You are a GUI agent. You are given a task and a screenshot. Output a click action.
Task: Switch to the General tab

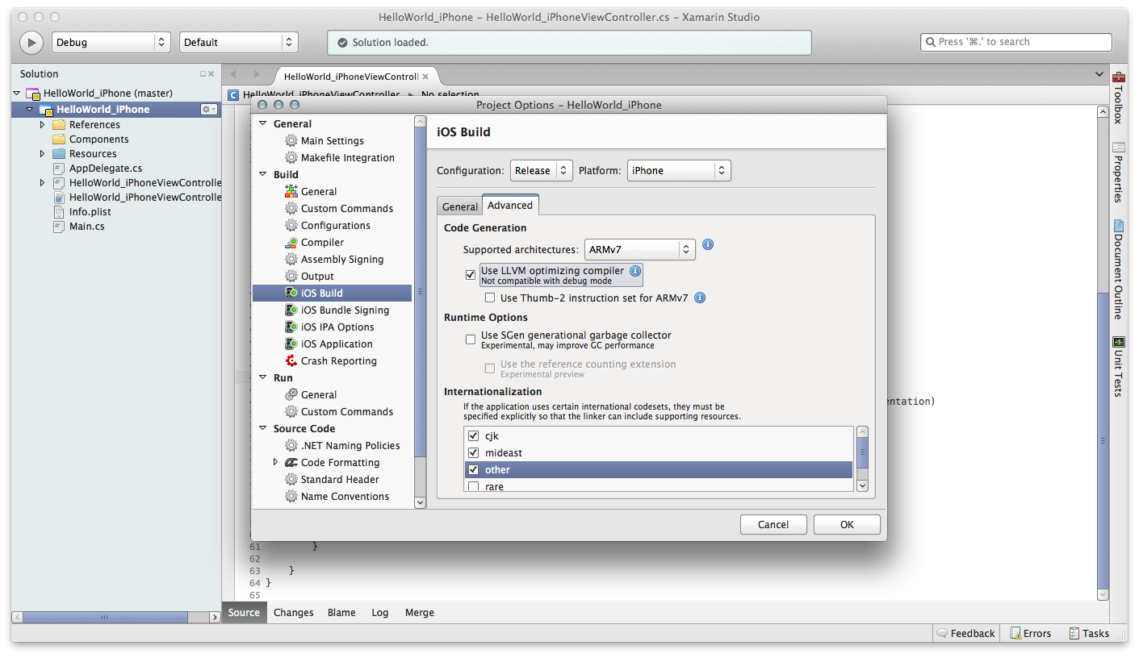click(x=459, y=206)
